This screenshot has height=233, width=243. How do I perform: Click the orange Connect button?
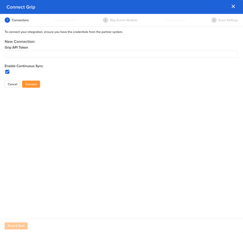click(x=31, y=84)
